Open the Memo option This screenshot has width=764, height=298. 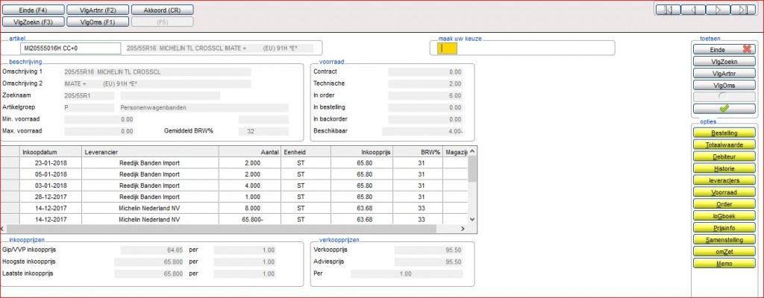tap(723, 264)
